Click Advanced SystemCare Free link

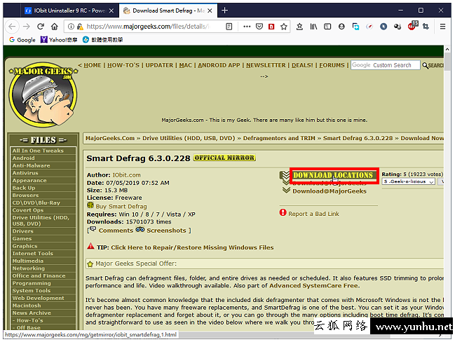tap(313, 286)
